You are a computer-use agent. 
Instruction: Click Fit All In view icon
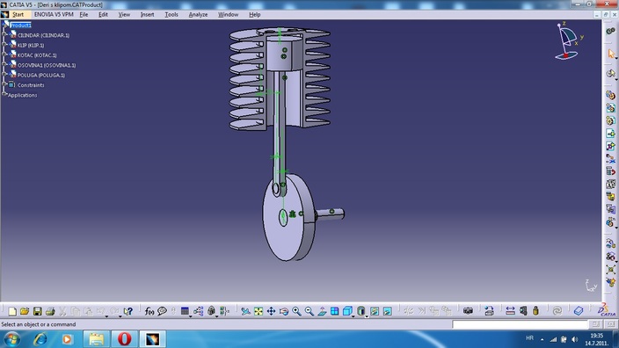pos(259,311)
